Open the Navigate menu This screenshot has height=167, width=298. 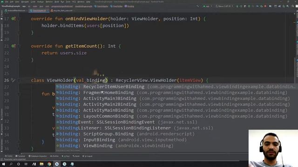point(25,2)
